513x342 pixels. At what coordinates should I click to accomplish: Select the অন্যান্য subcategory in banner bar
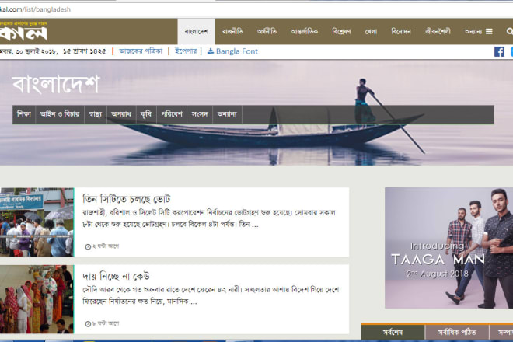(x=227, y=114)
